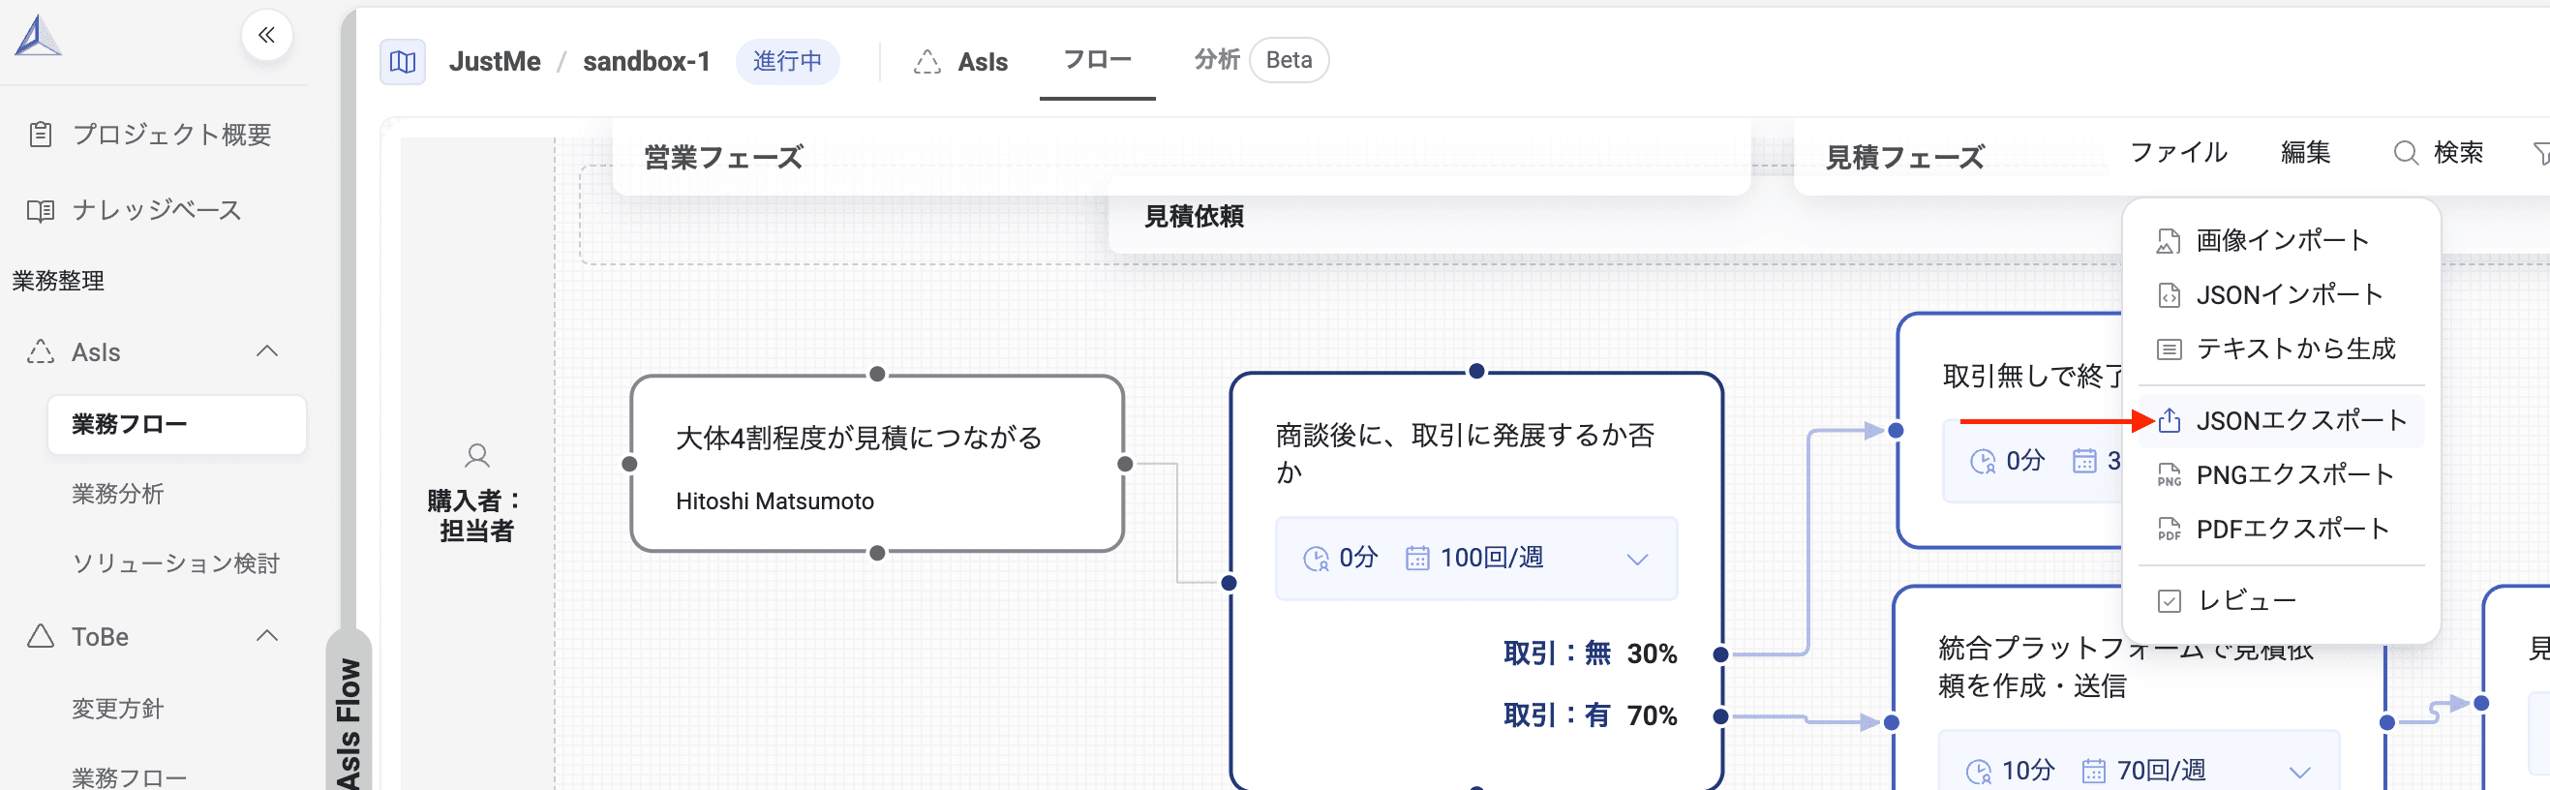
Task: Collapse the AsIs sidebar section chevron
Action: pyautogui.click(x=267, y=351)
